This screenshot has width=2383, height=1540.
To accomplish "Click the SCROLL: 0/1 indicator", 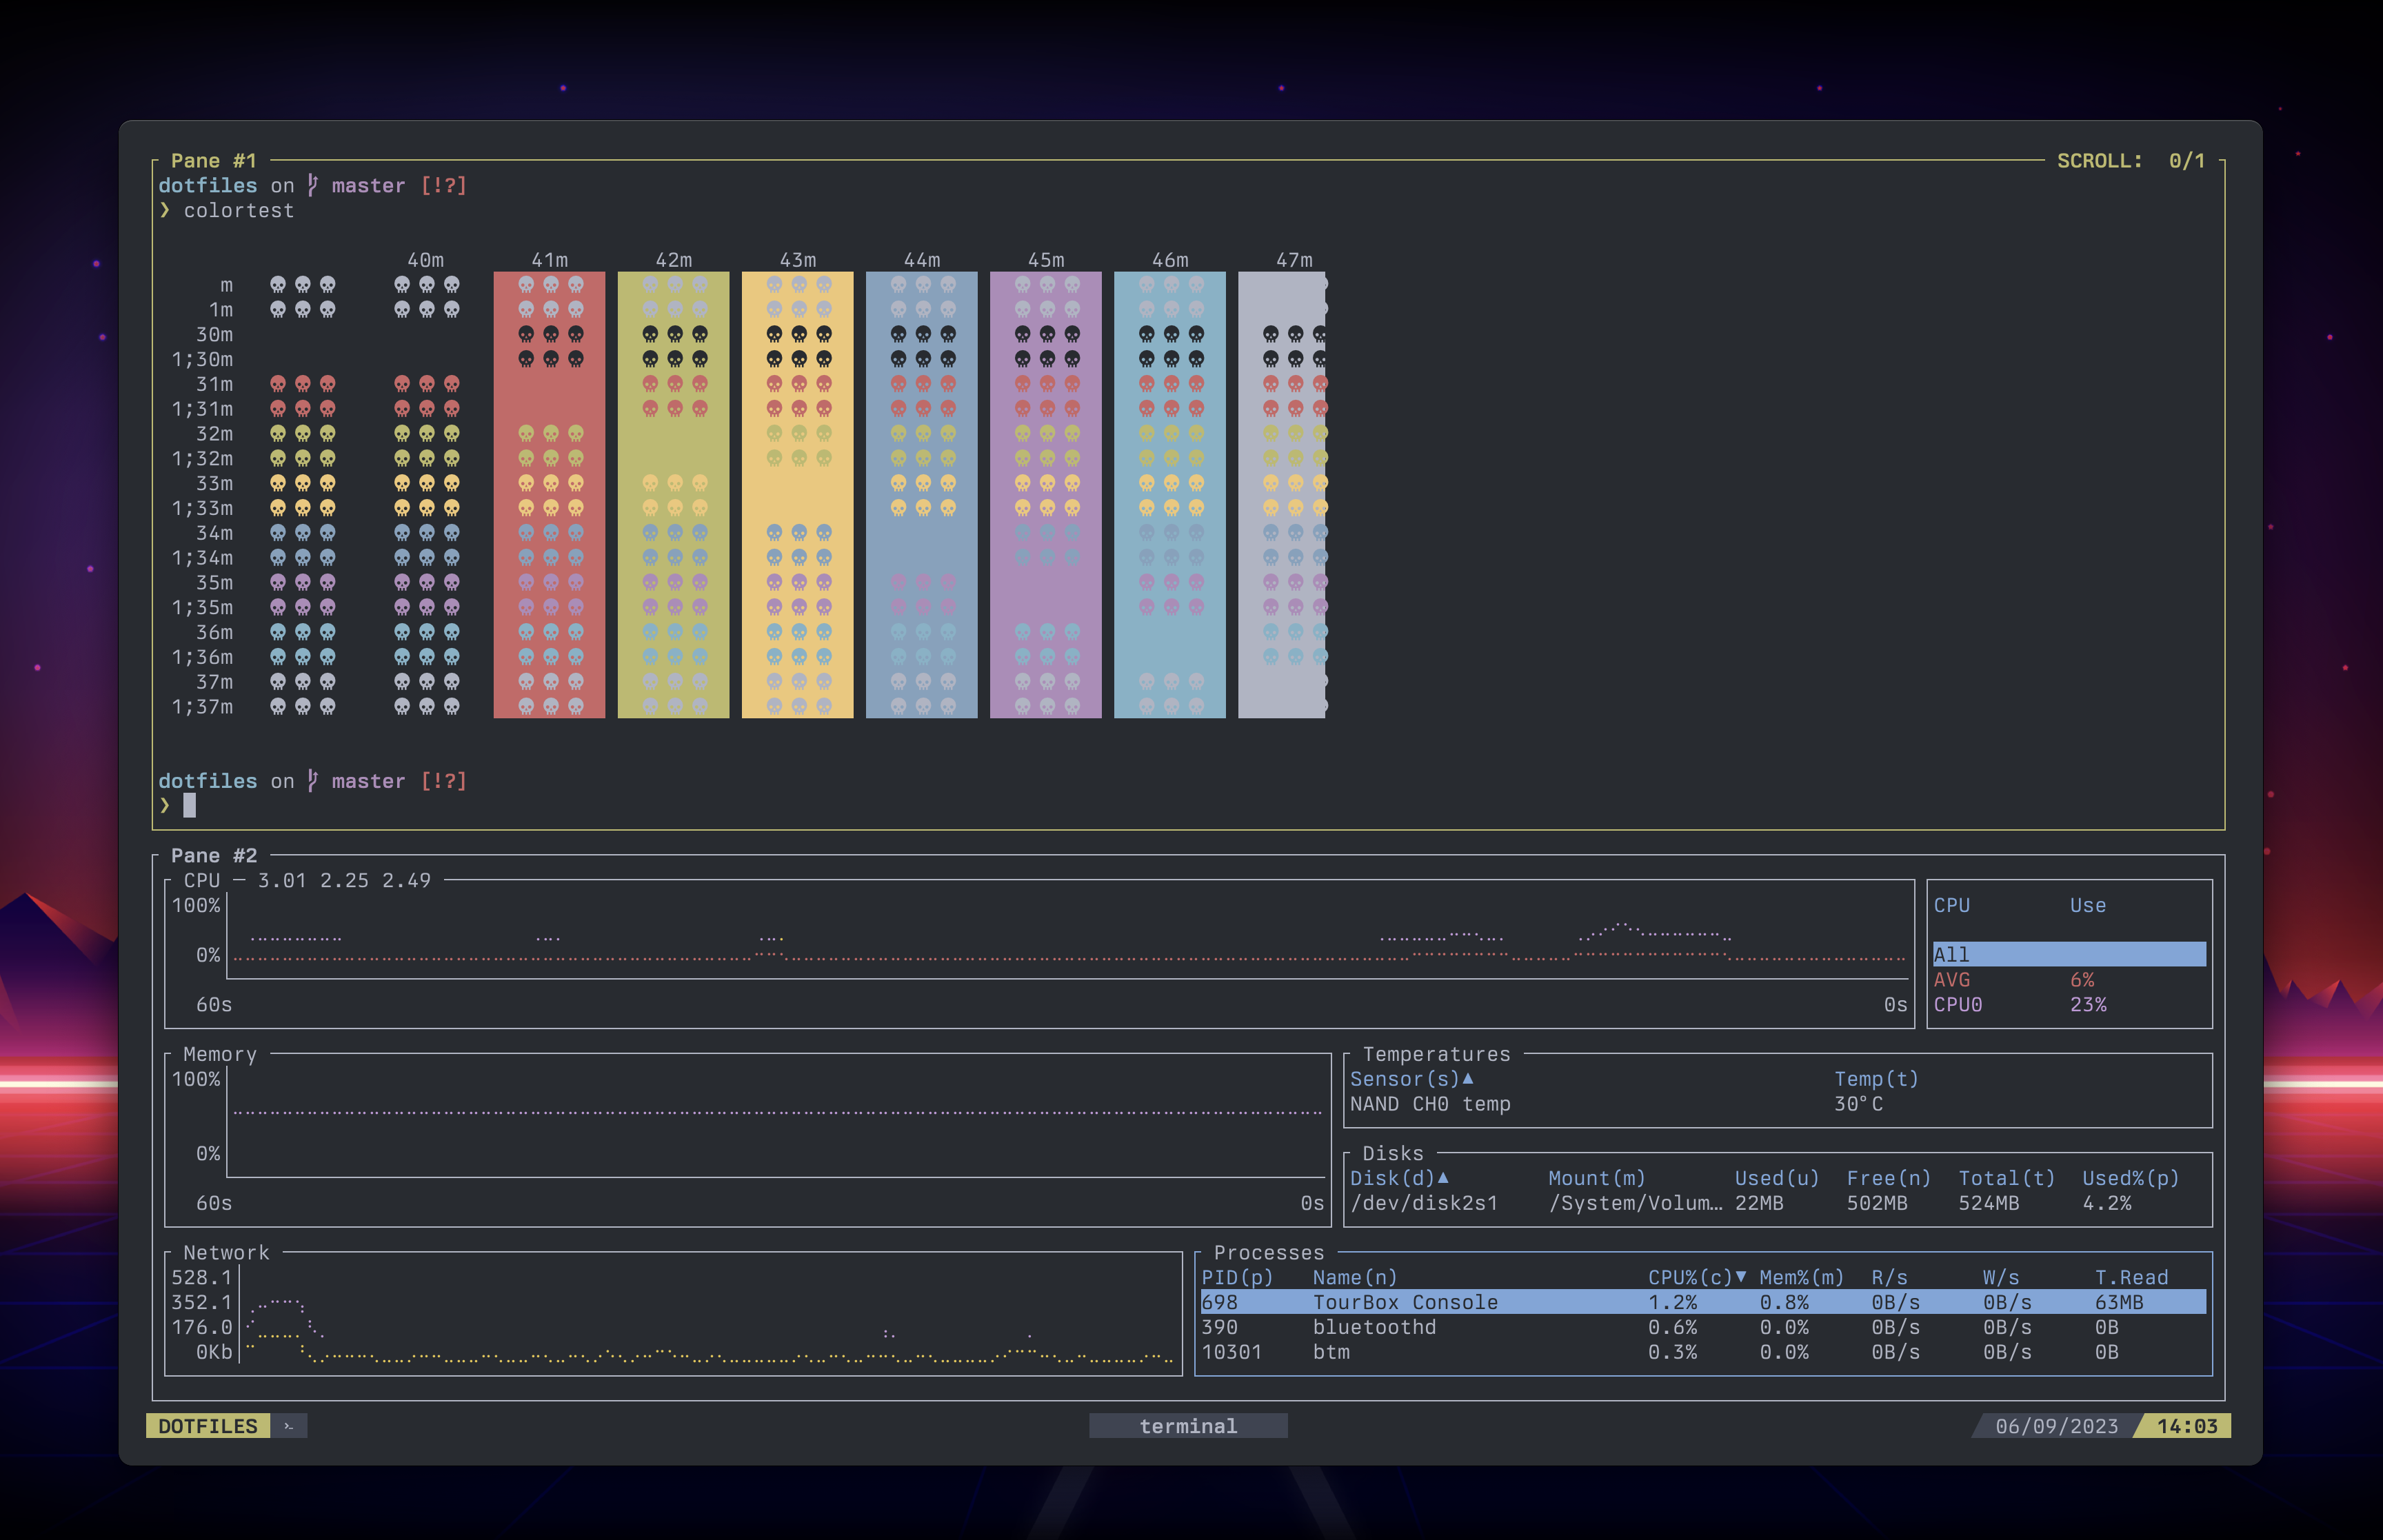I will tap(2130, 160).
